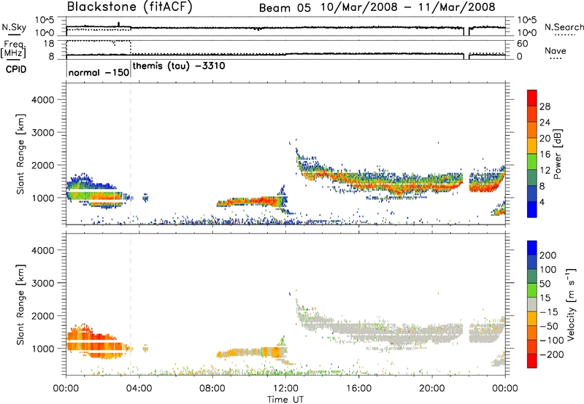Click the '-200' value on the Velocity color bar
This screenshot has height=404, width=584.
(552, 354)
